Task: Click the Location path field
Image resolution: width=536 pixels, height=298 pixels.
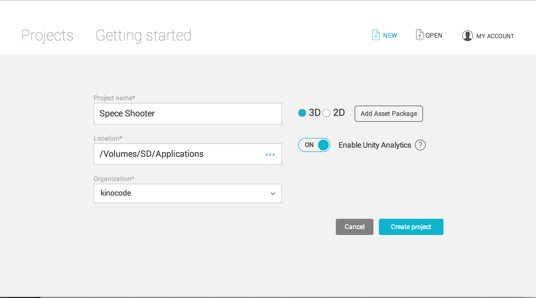Action: click(178, 154)
